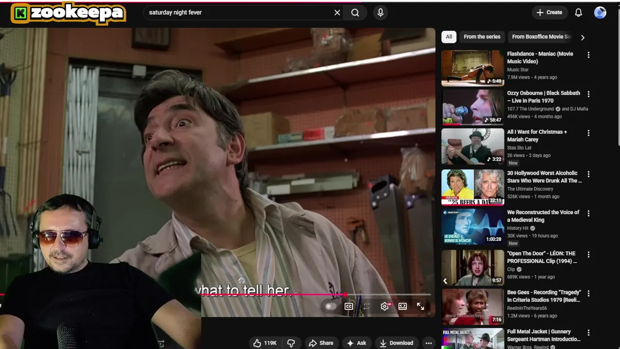Open title 'Flashdance - Maniac (Movie Music Video)'
This screenshot has height=349, width=620.
540,58
